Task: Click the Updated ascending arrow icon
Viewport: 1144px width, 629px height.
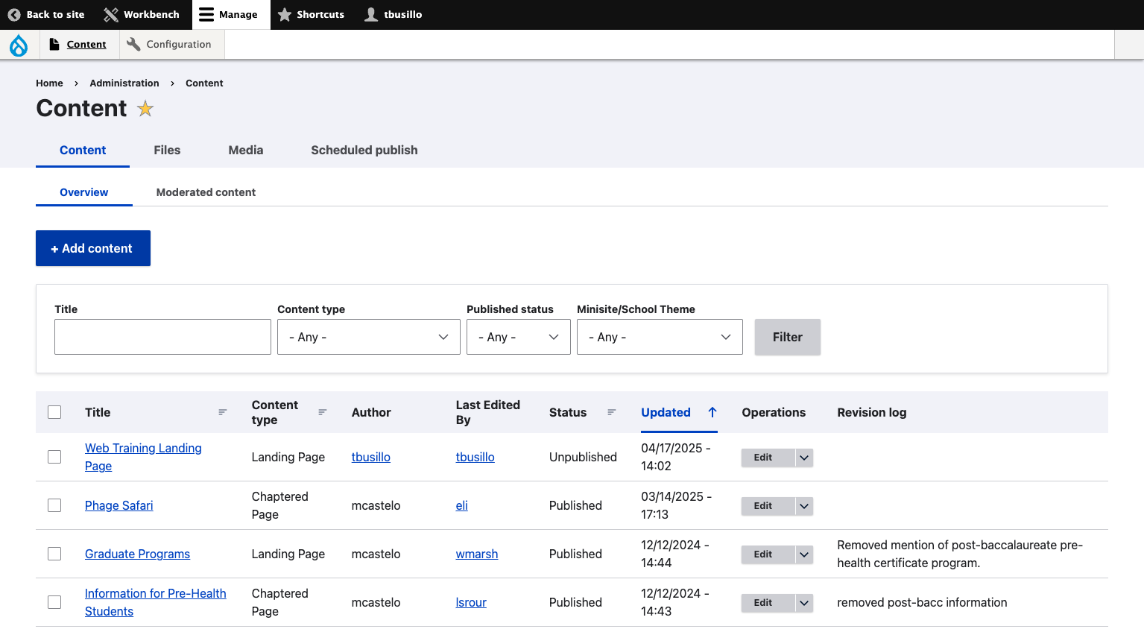Action: click(x=712, y=412)
